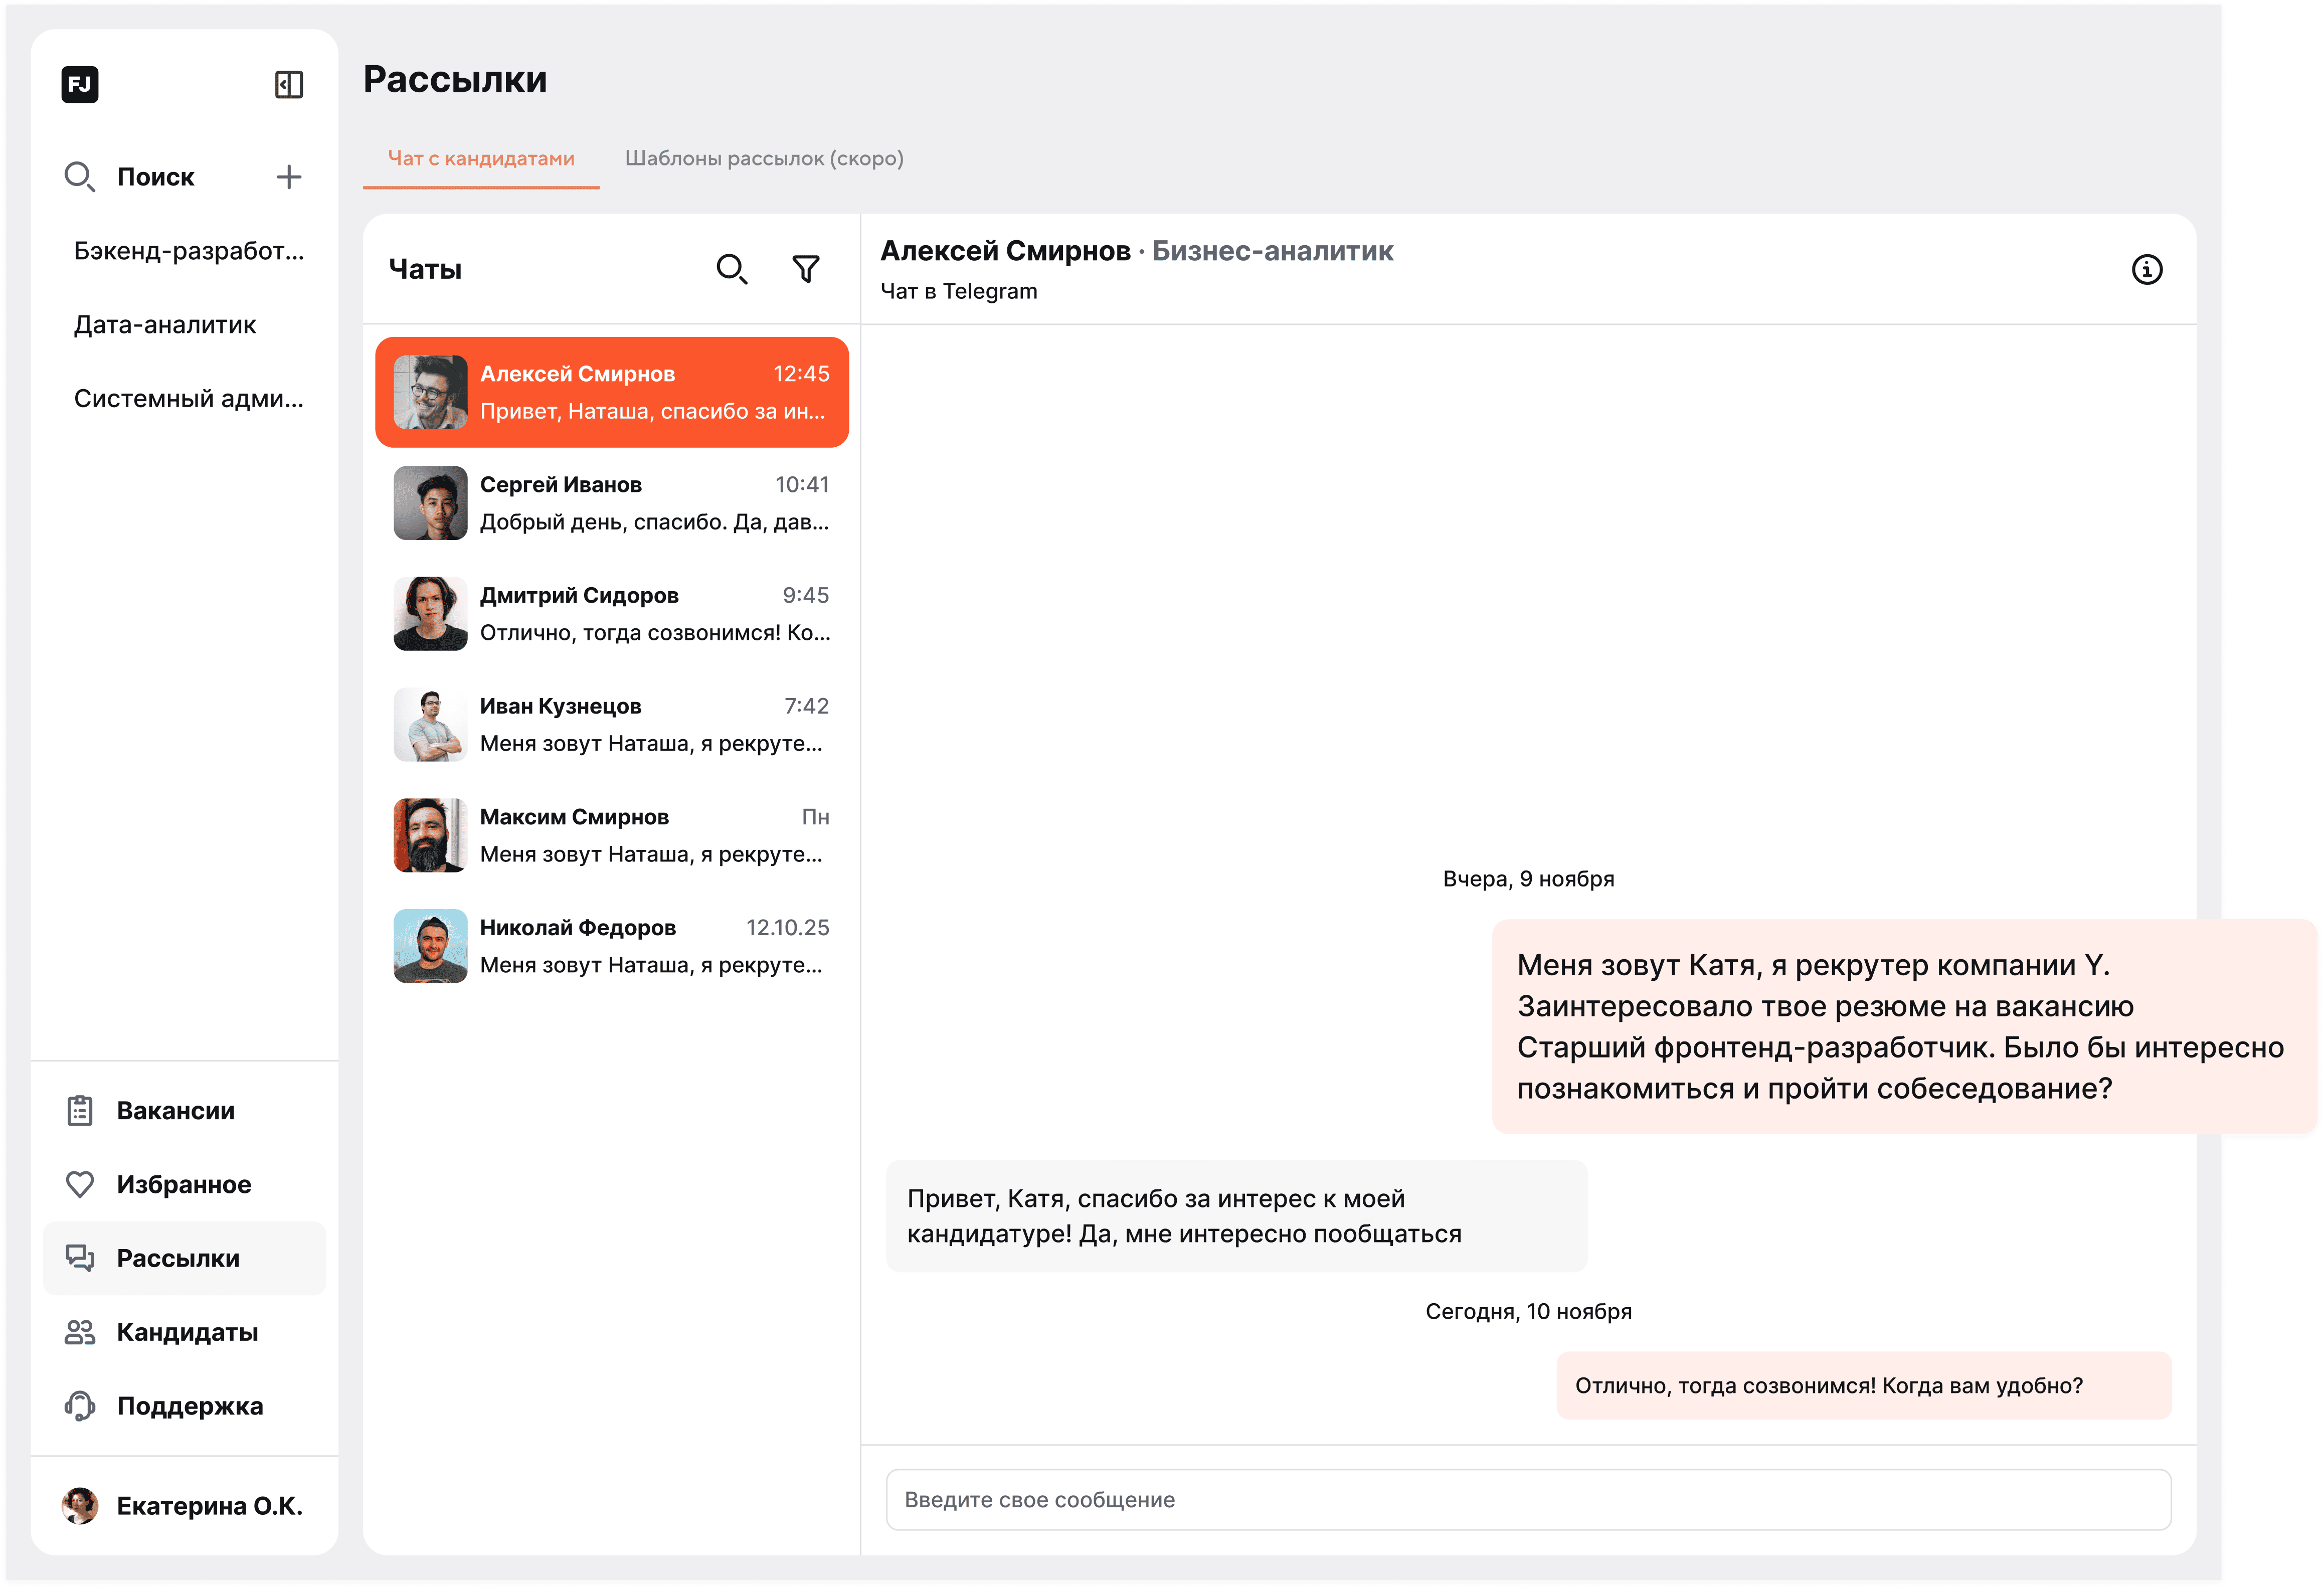Switch to Шаблоны рассылок tab
The image size is (2324, 1588).
tap(764, 159)
